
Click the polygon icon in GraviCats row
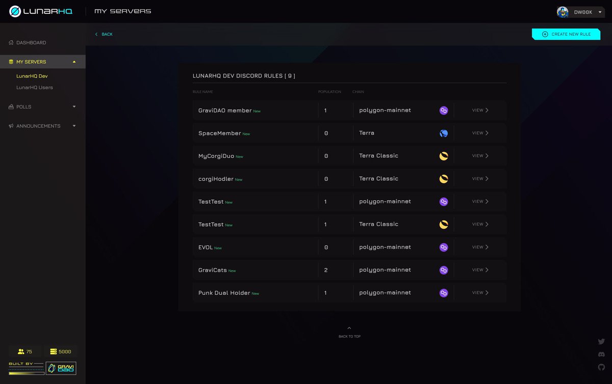click(444, 270)
